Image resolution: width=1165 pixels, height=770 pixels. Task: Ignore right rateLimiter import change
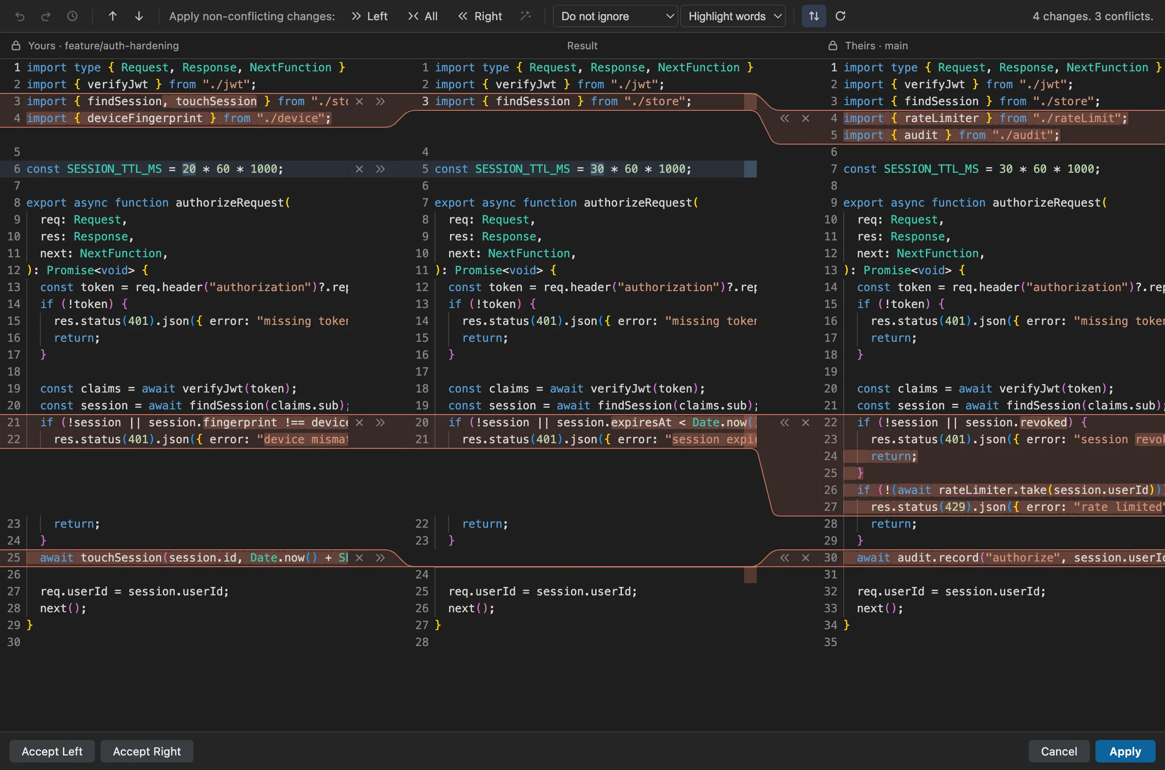pyautogui.click(x=805, y=118)
